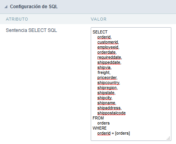Image resolution: width=176 pixels, height=144 pixels.
Task: Click on freight in the SQL statement
Action: pyautogui.click(x=104, y=73)
